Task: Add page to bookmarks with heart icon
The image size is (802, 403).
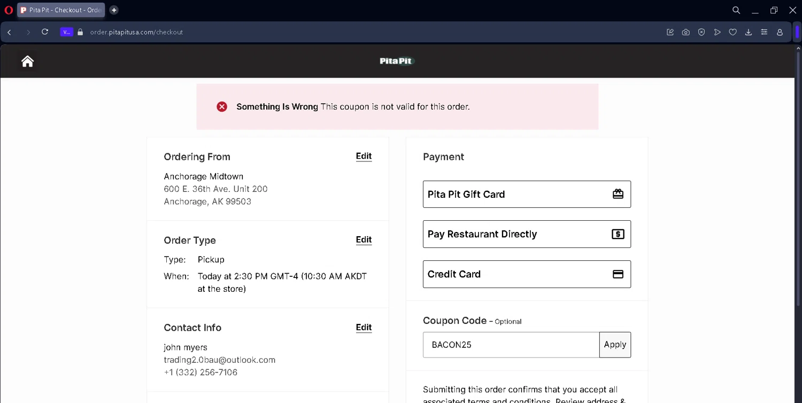Action: (x=733, y=32)
